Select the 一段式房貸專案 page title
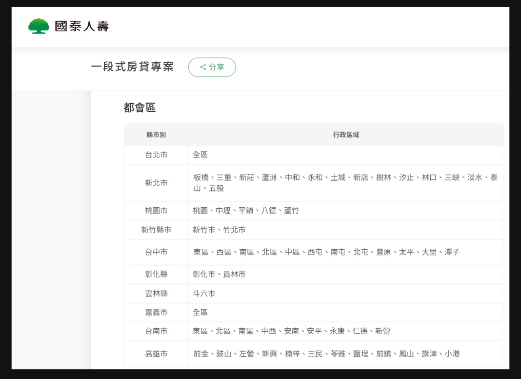This screenshot has width=521, height=379. (x=132, y=67)
